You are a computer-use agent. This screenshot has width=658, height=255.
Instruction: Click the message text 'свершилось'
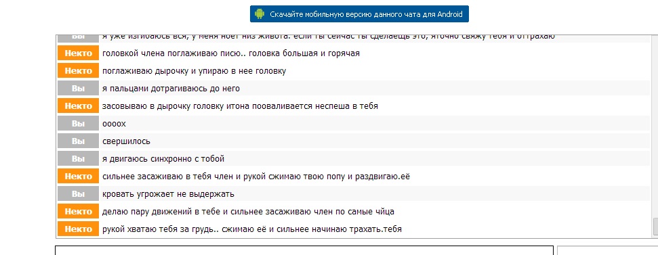point(126,141)
